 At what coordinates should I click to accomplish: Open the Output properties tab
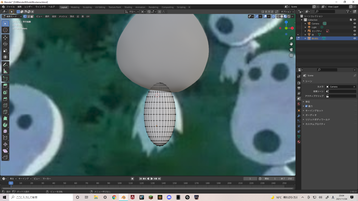point(299,88)
